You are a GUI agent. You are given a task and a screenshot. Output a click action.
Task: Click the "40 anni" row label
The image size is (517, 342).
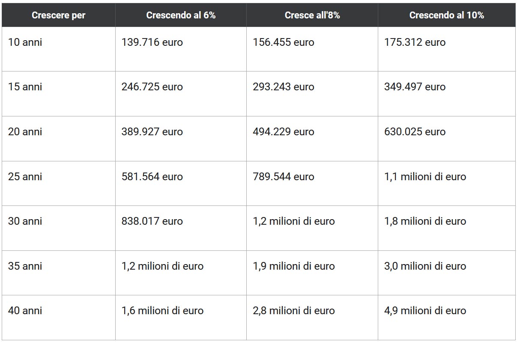click(25, 311)
